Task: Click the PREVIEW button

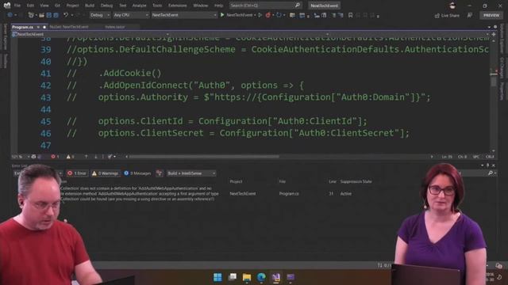Action: tap(491, 15)
